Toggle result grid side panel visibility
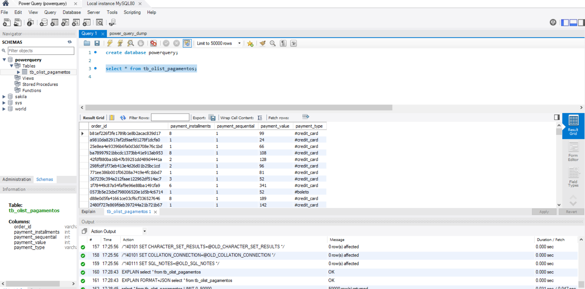 coord(557,117)
